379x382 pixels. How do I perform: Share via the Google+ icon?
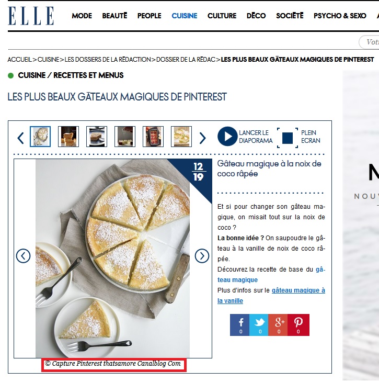pyautogui.click(x=278, y=325)
